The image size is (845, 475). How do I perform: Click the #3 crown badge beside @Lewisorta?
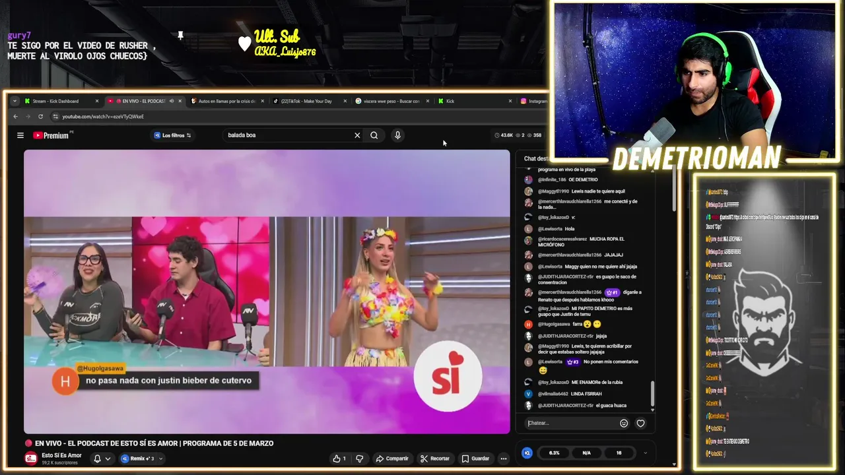click(x=572, y=362)
